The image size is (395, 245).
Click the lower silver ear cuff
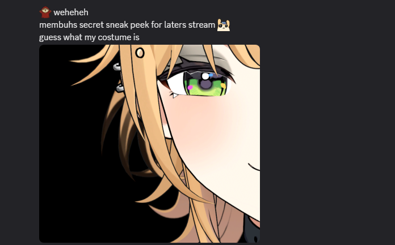coord(120,88)
